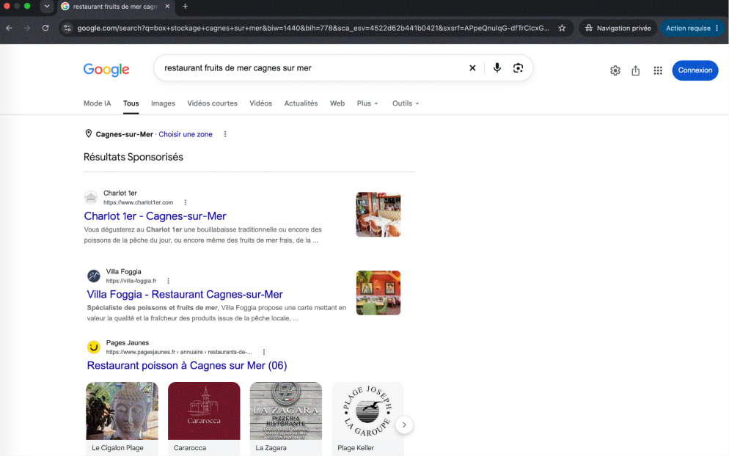Open location options three-dot menu

[225, 134]
